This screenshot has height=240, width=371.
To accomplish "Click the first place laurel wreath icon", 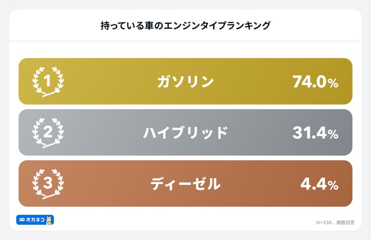I will (48, 82).
